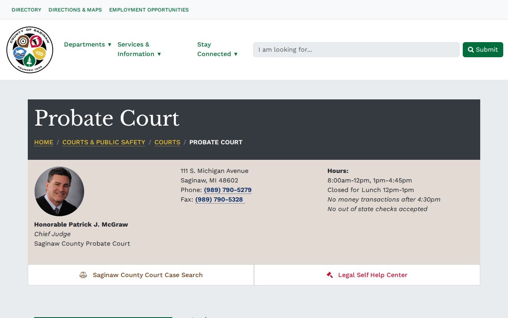The height and width of the screenshot is (318, 508).
Task: Expand the Departments dropdown menu
Action: (88, 45)
